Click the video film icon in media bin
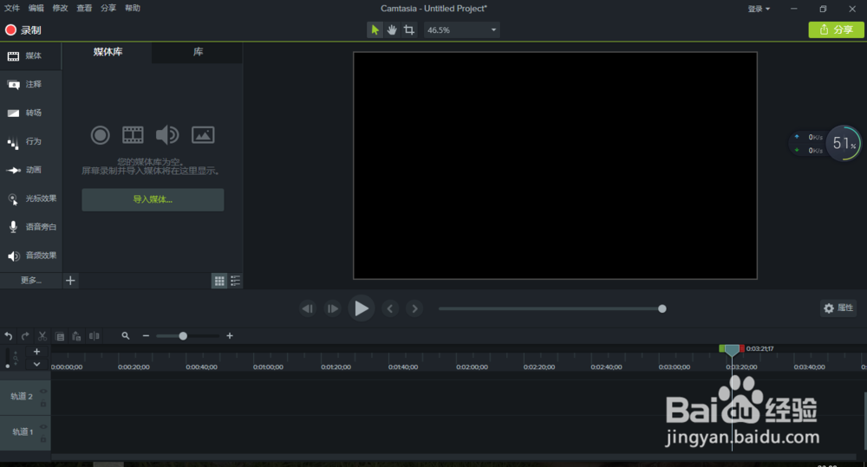This screenshot has height=467, width=867. point(133,135)
